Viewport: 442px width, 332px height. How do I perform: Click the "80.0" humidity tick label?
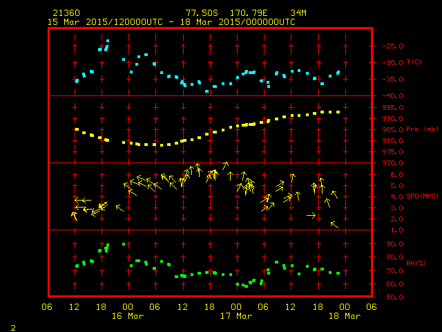tap(394, 257)
